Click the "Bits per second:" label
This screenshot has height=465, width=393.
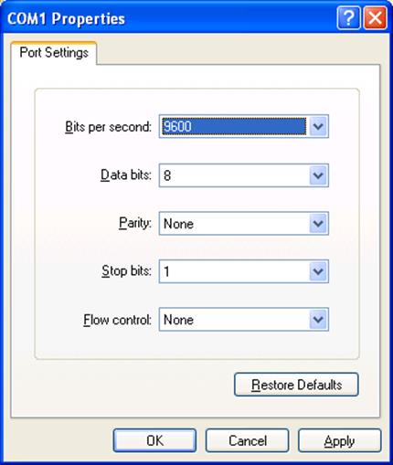[108, 127]
